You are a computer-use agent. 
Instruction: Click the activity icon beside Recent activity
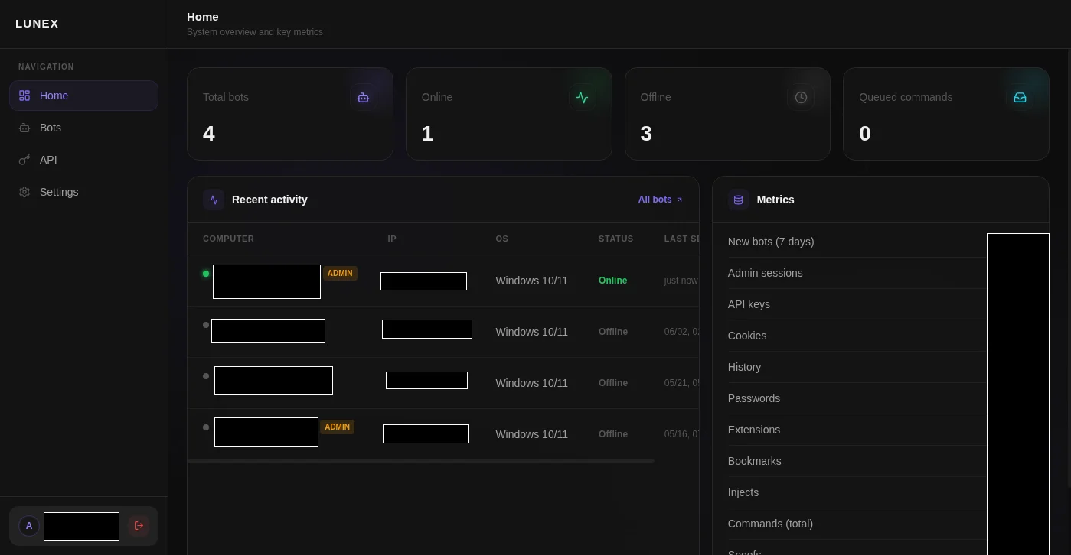point(214,200)
